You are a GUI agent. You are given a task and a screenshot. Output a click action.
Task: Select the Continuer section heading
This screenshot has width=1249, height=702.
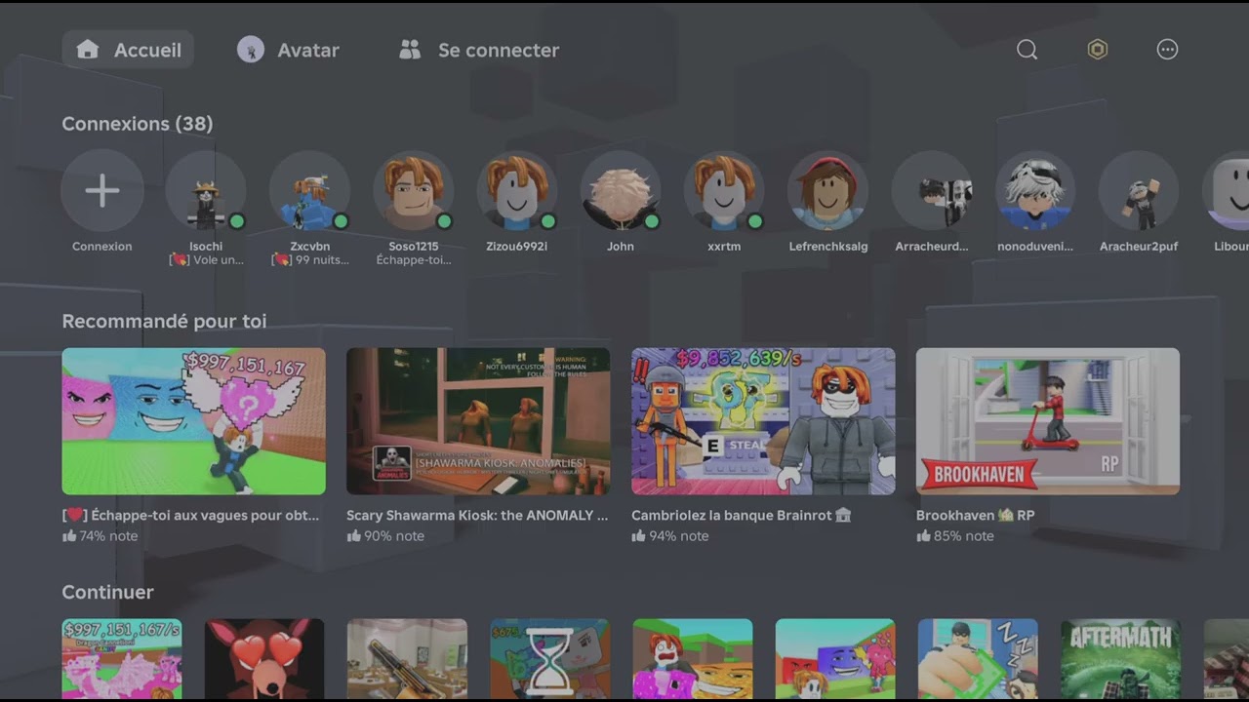(107, 592)
